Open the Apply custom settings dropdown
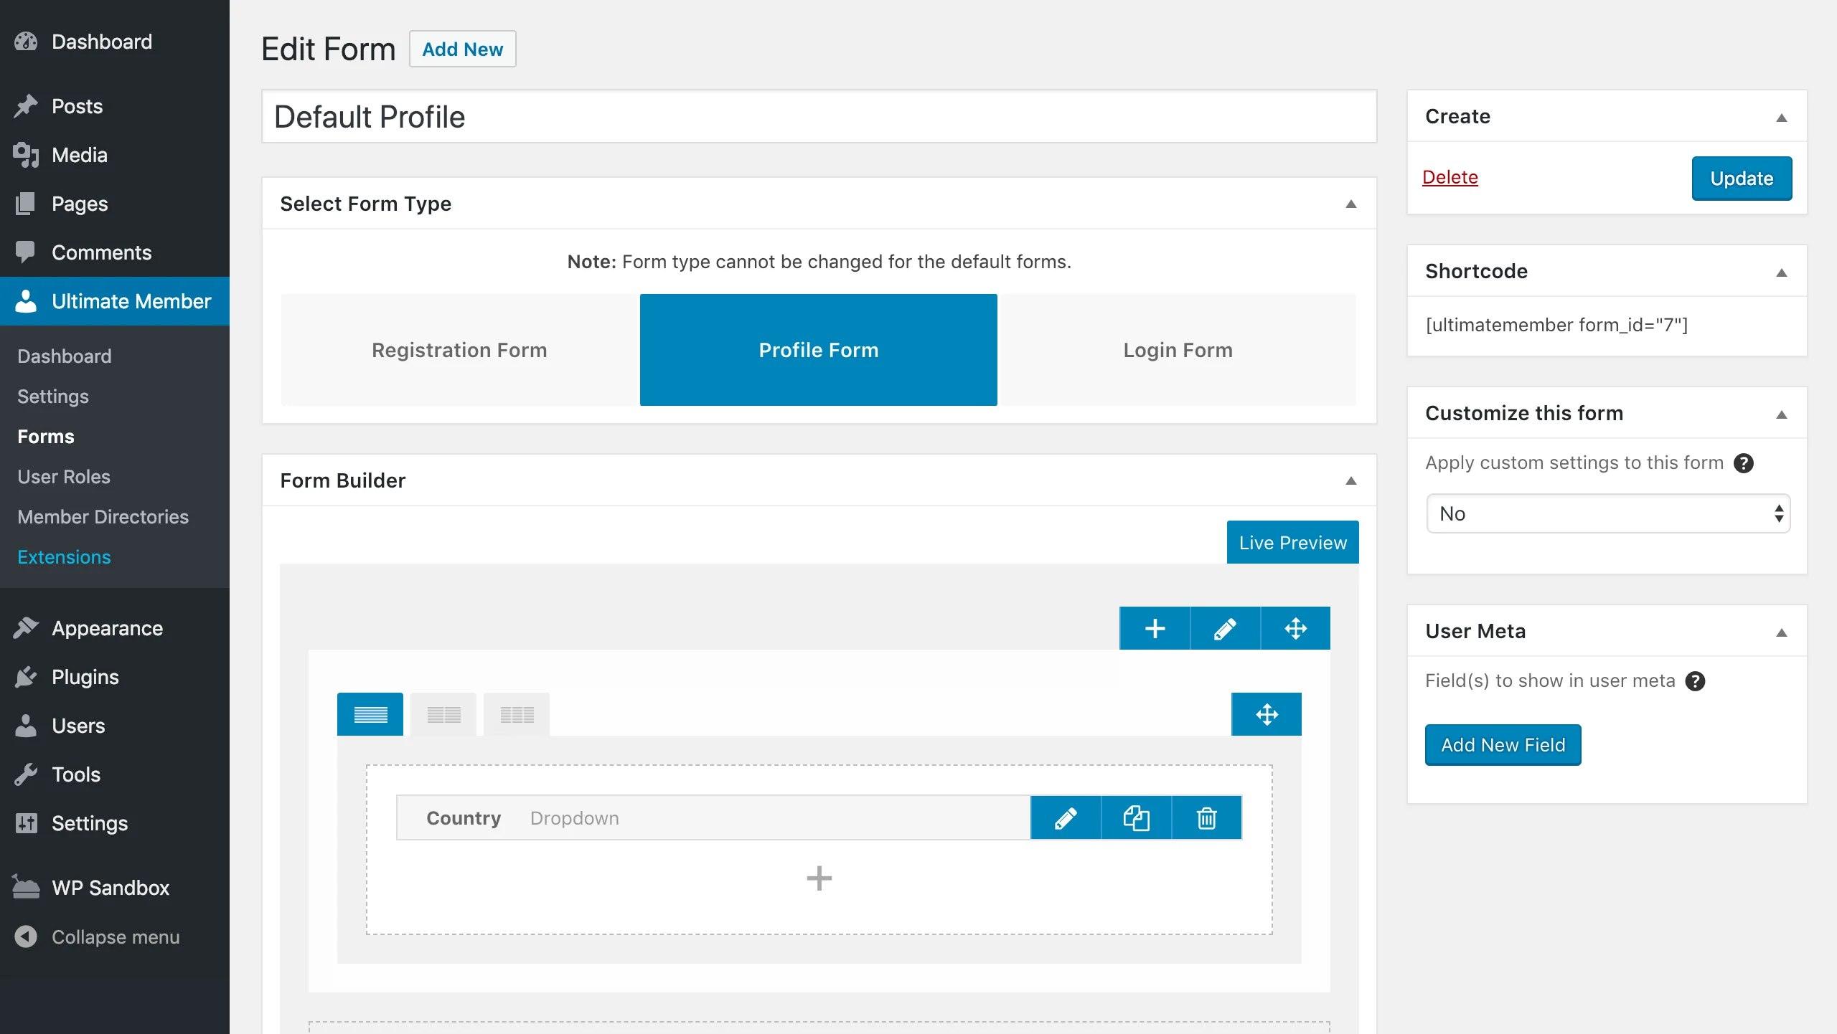Image resolution: width=1837 pixels, height=1034 pixels. point(1607,513)
